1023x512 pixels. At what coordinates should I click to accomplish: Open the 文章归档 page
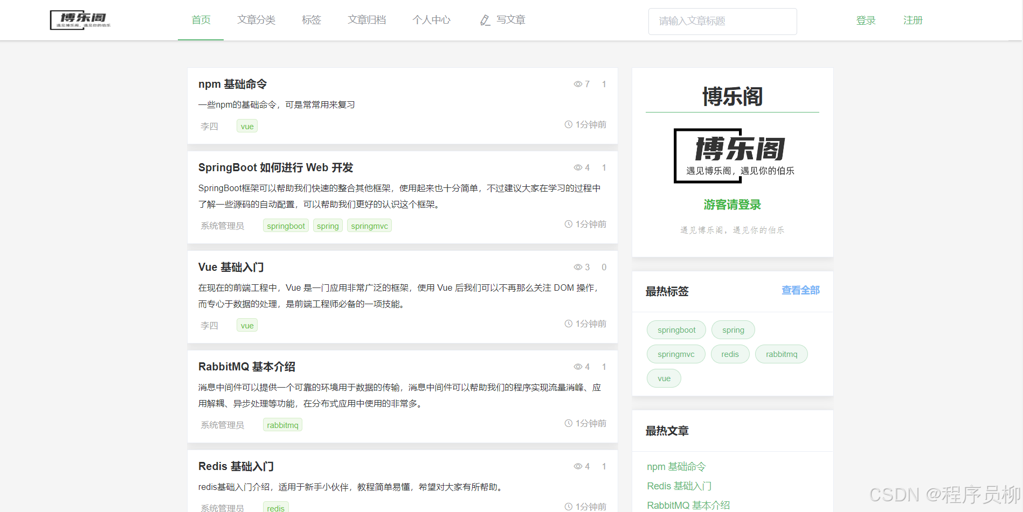pyautogui.click(x=367, y=20)
